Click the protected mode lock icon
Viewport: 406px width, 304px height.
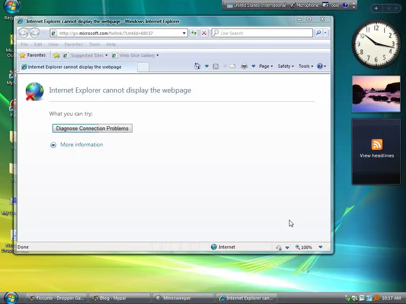tap(279, 247)
